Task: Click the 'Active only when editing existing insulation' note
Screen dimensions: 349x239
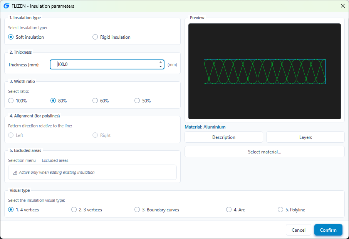Action: tap(57, 172)
